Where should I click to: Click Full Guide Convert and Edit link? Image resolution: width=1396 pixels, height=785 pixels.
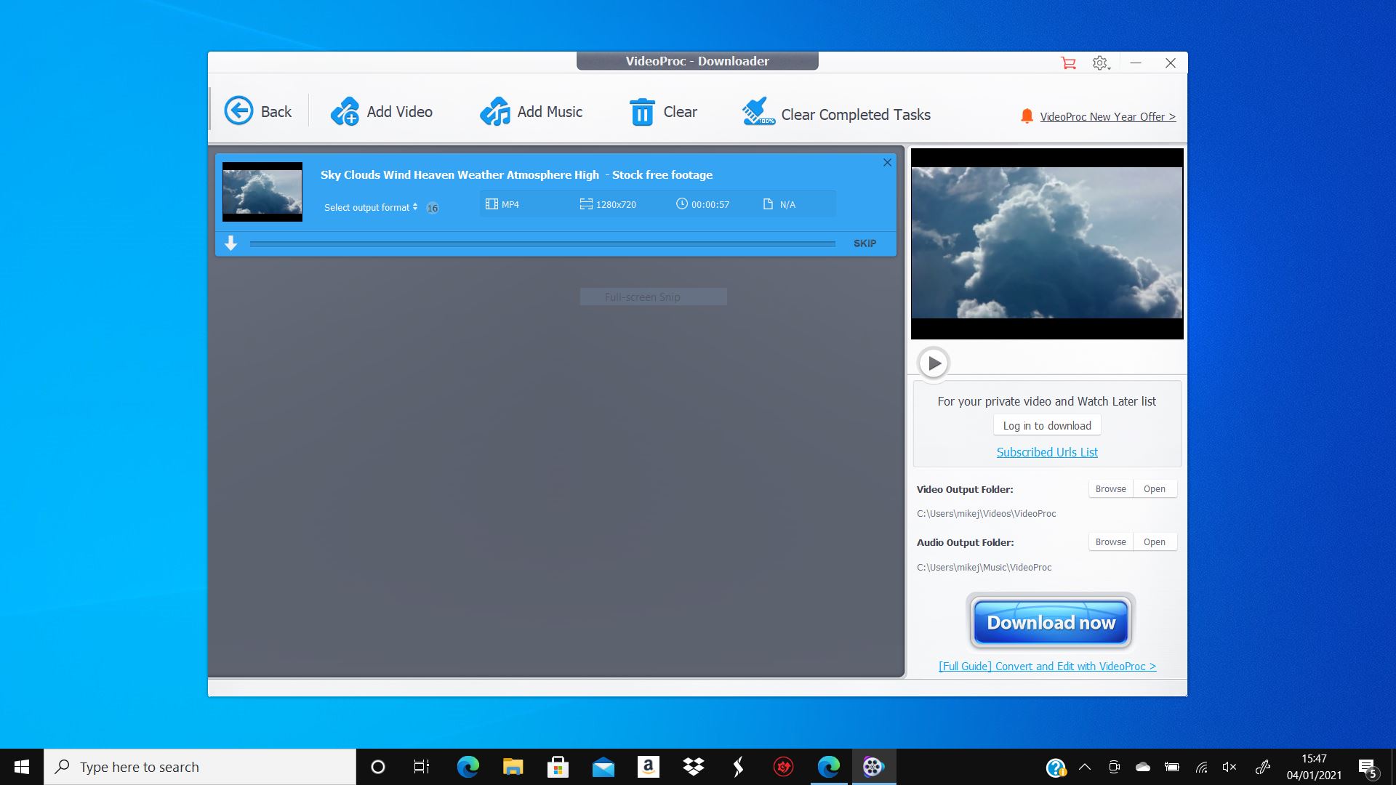pos(1048,666)
